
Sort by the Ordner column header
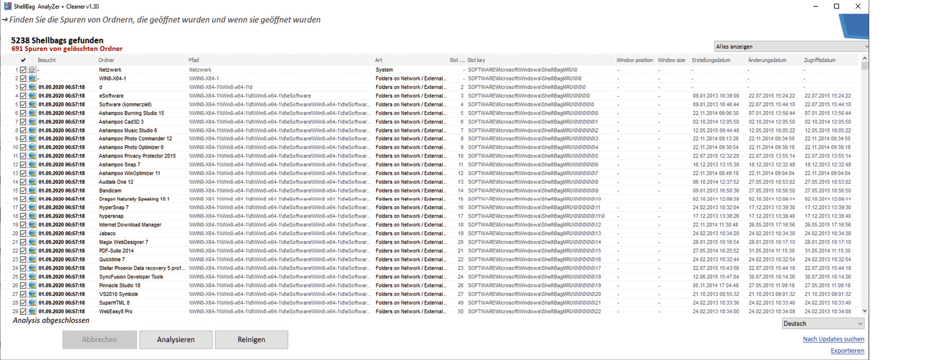click(106, 60)
